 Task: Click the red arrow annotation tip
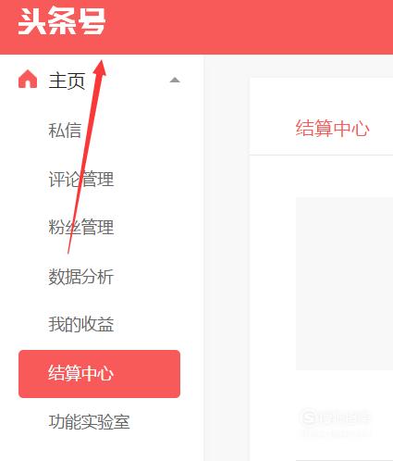[102, 62]
